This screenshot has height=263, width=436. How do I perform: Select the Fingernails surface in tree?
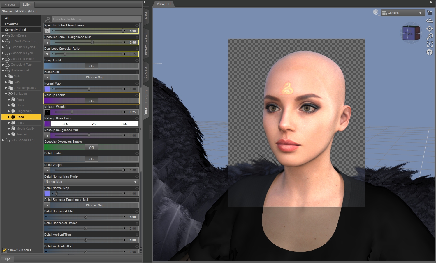[x=24, y=111]
